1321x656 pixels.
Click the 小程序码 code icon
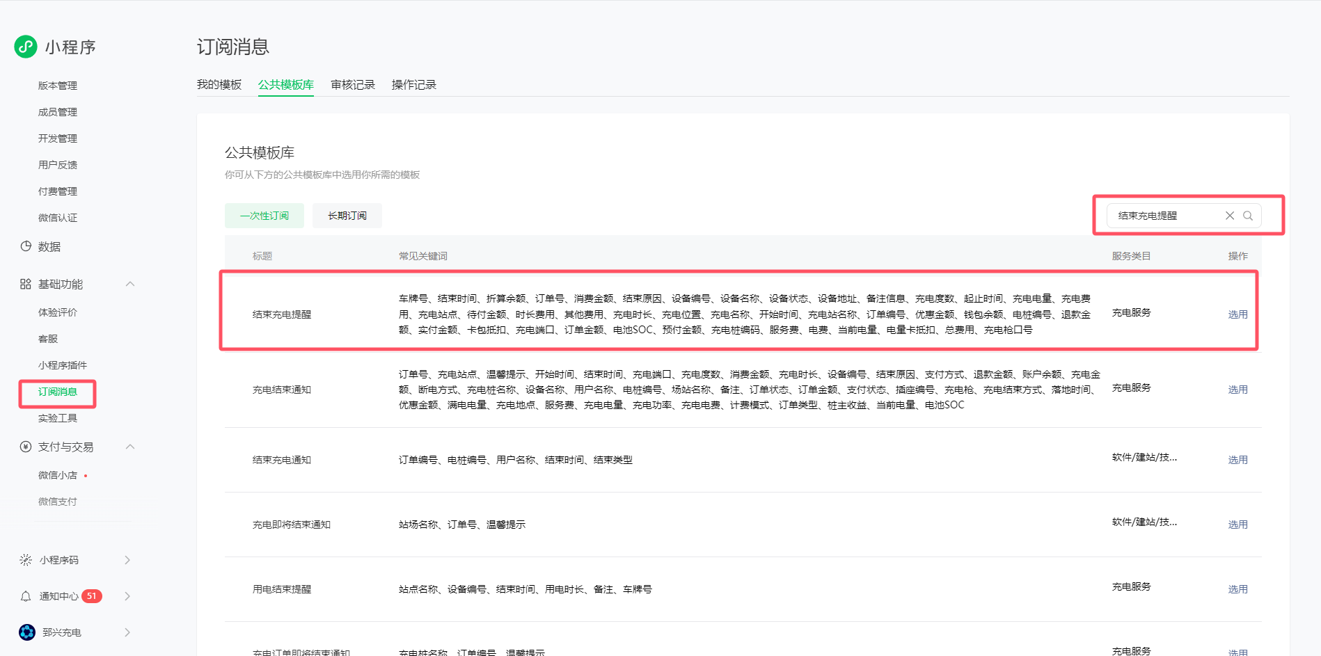tap(26, 560)
